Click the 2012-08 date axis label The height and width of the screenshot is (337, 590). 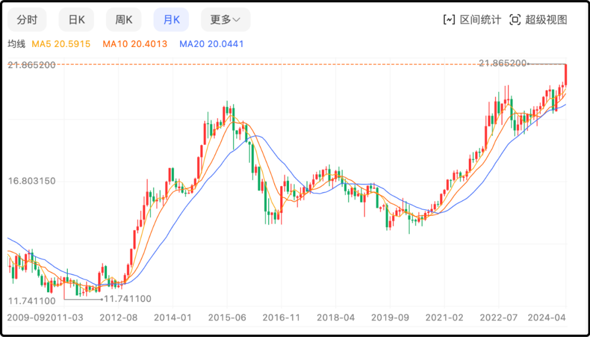pyautogui.click(x=118, y=317)
